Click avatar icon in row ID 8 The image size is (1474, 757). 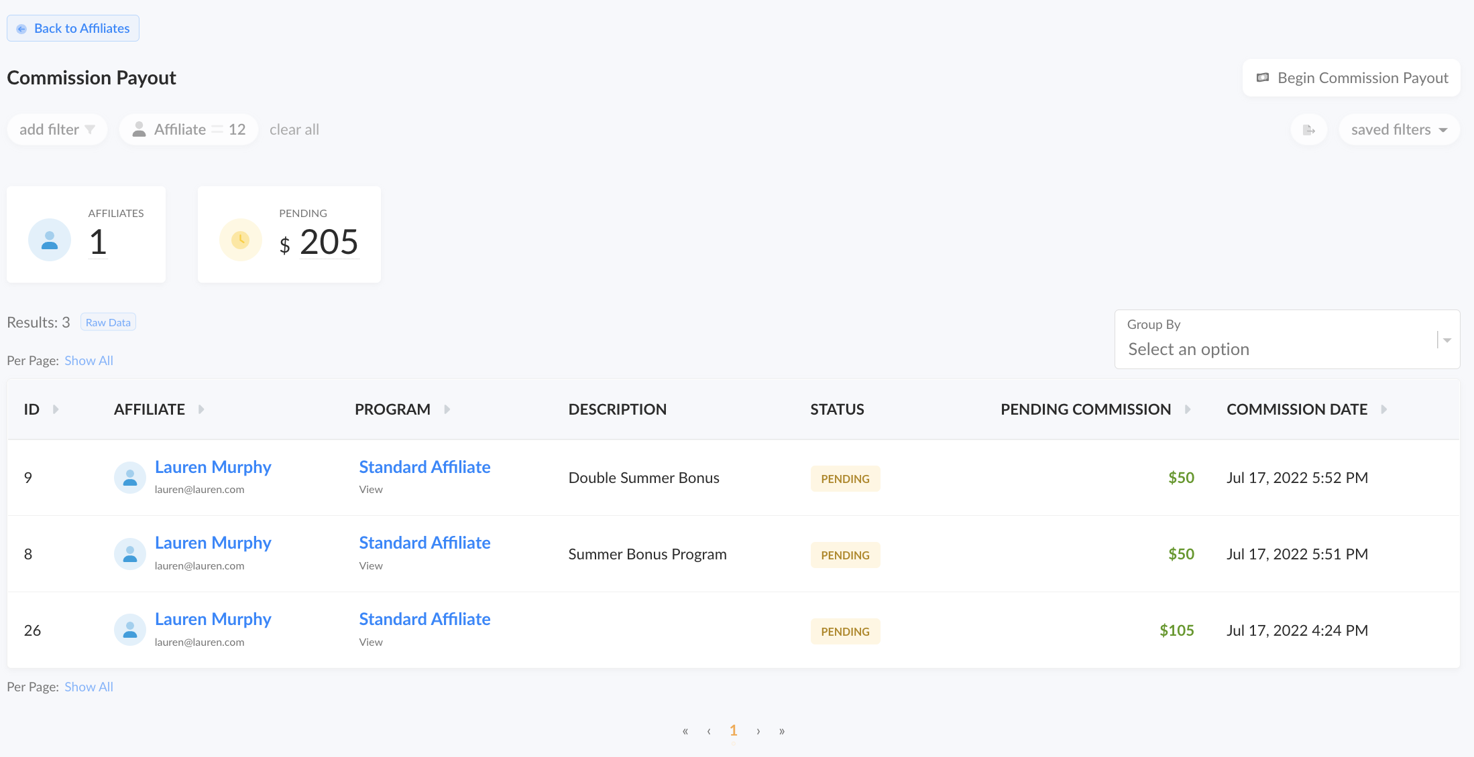point(130,554)
